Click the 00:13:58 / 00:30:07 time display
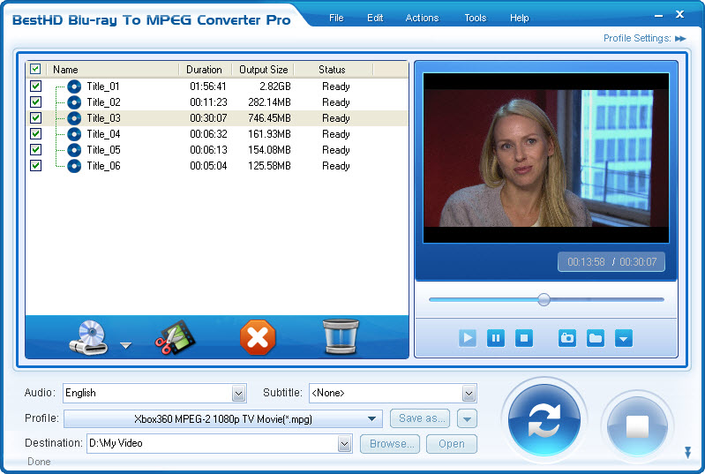The image size is (705, 474). [x=611, y=262]
